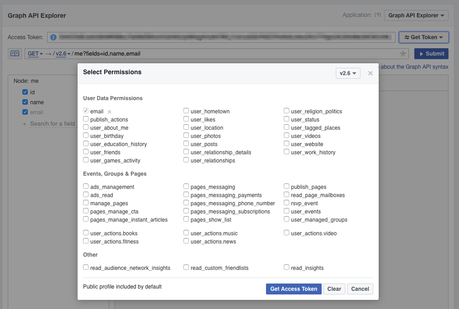Select user_posts checkbox

click(x=186, y=143)
